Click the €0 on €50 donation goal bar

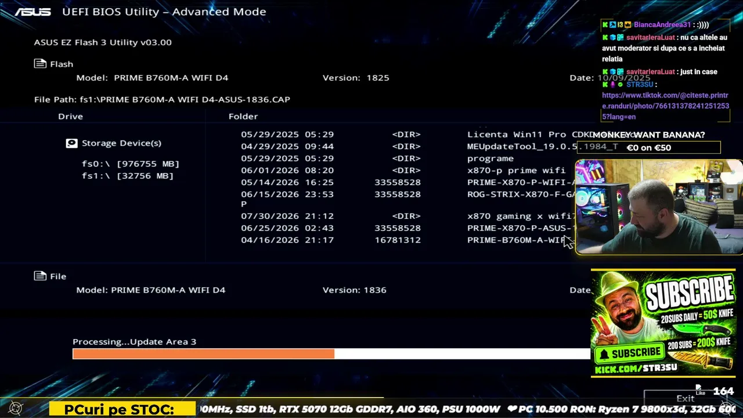(649, 147)
